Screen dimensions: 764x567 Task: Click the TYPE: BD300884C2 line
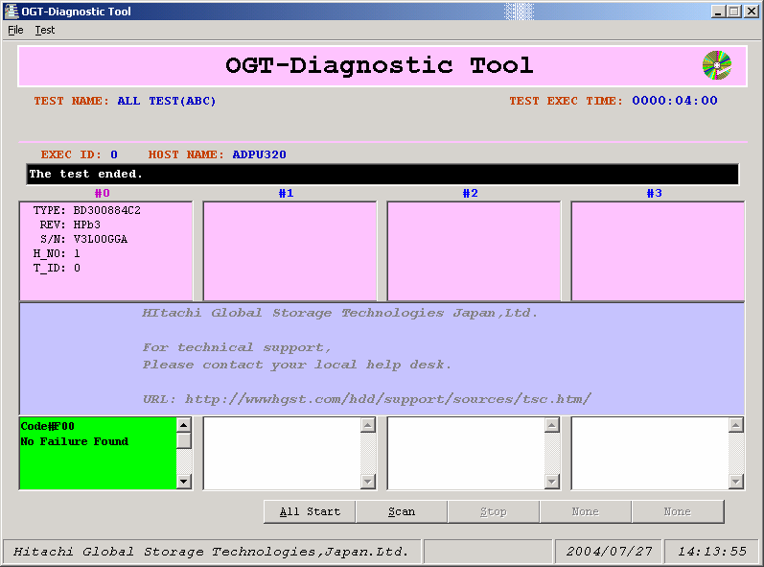86,210
